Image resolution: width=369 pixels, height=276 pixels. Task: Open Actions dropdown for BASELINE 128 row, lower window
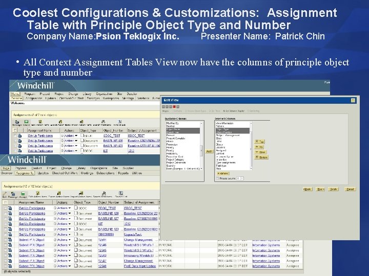point(64,214)
